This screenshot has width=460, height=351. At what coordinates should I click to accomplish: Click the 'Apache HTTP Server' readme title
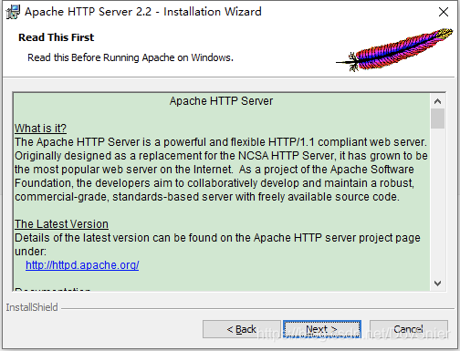(221, 101)
